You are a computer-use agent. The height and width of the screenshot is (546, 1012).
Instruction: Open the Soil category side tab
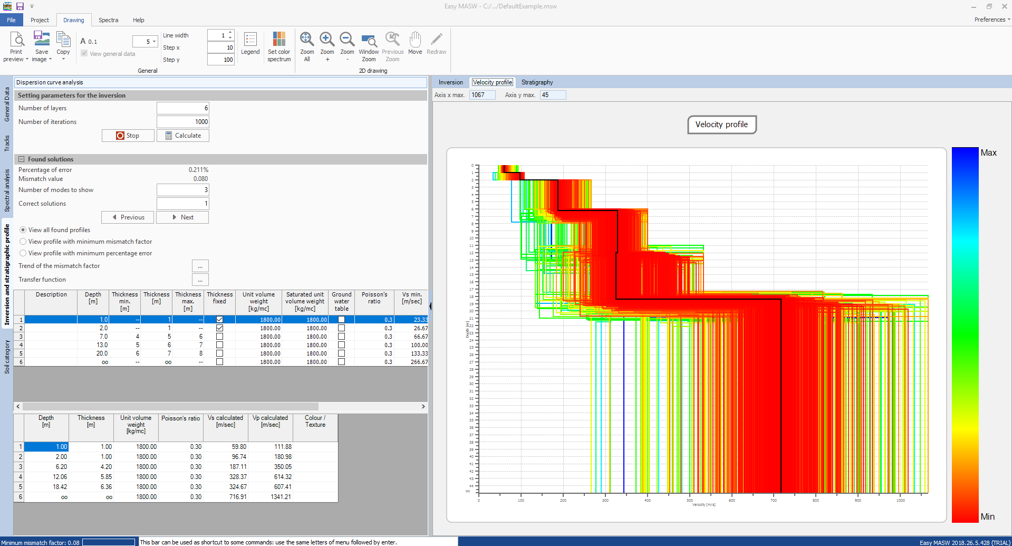7,357
